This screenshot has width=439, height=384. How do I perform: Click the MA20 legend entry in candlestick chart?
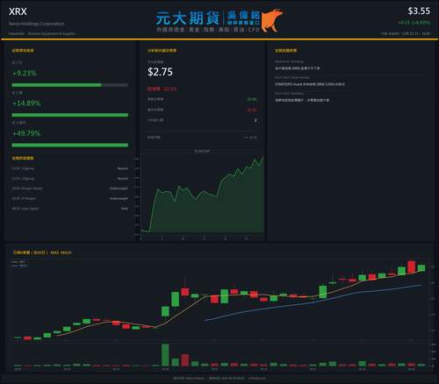pyautogui.click(x=19, y=266)
